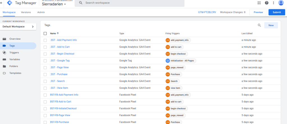Expand the Default Workspace selector
The width and height of the screenshot is (287, 124).
point(18,27)
